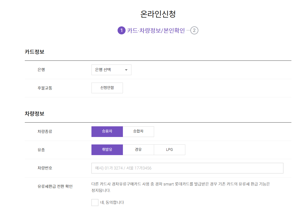Click the 신청안함 button for 후불교통
The width and height of the screenshot is (305, 210).
(107, 88)
